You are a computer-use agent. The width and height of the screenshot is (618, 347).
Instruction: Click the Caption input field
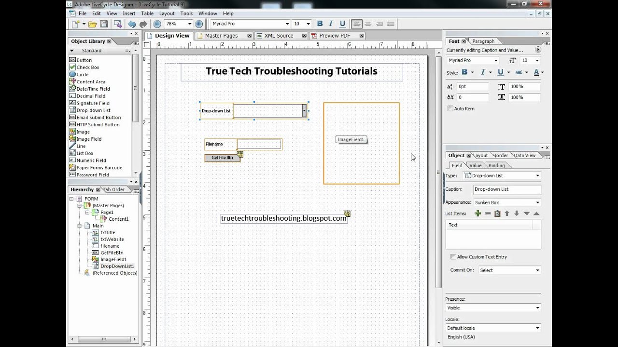pyautogui.click(x=507, y=189)
